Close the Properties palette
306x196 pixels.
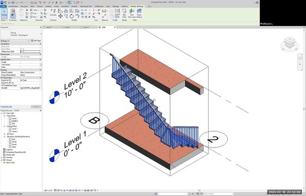coord(41,27)
